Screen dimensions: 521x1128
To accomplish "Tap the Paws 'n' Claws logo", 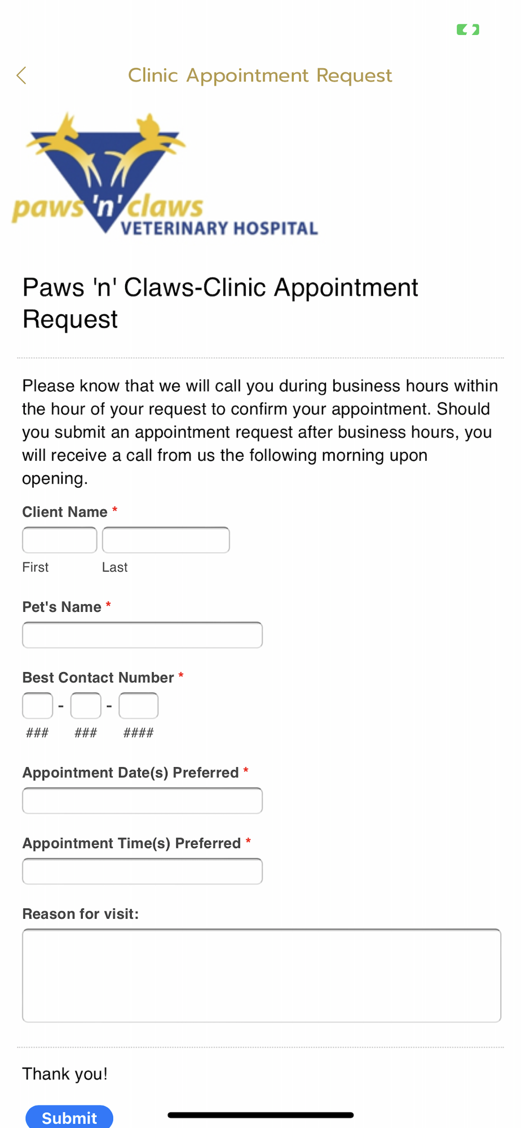I will (x=164, y=175).
